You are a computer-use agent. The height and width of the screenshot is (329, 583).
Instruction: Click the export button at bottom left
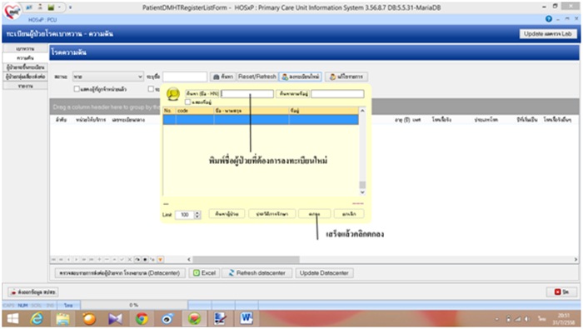coord(33,292)
